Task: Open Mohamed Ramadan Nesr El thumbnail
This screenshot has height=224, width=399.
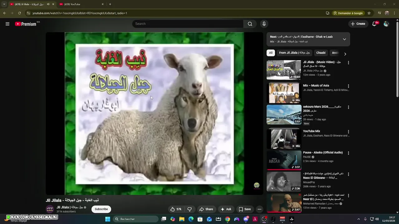Action: (284, 203)
